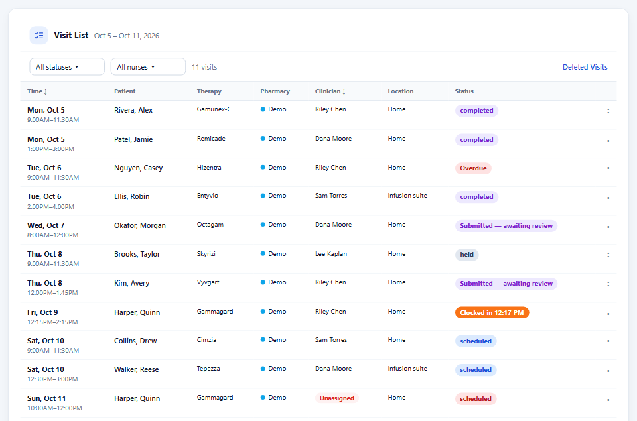Viewport: 637px width, 421px height.
Task: Click the Patient column header
Action: pyautogui.click(x=125, y=91)
